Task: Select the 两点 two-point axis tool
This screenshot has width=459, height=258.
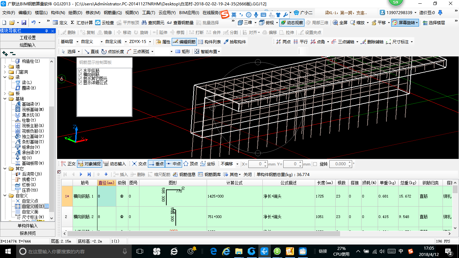Action: [x=283, y=42]
